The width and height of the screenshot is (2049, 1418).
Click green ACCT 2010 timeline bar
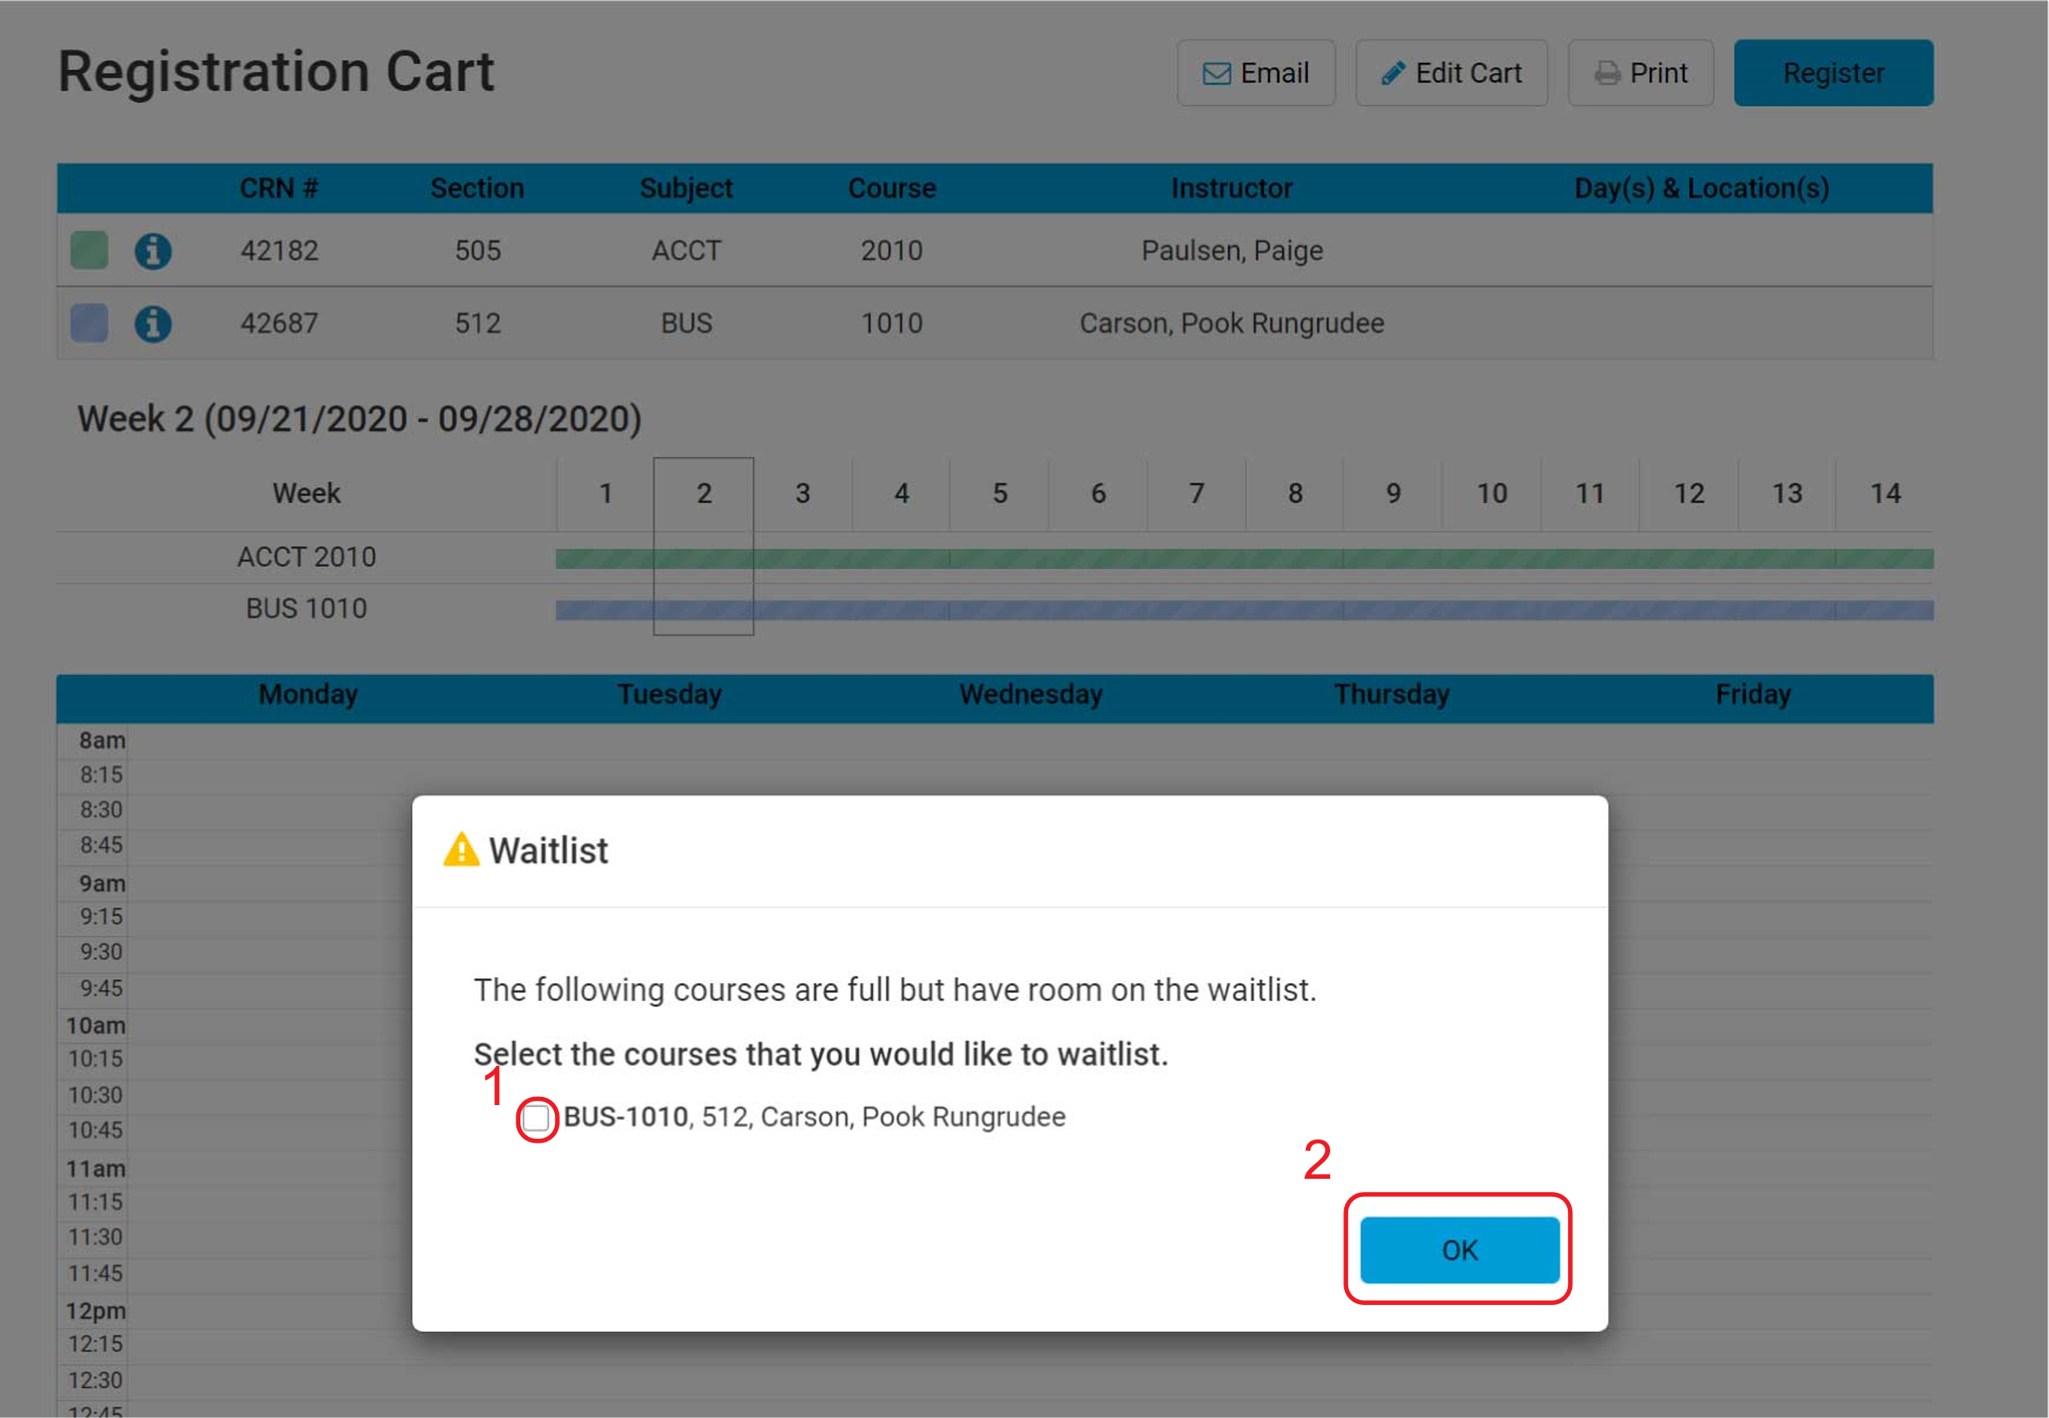tap(1243, 558)
